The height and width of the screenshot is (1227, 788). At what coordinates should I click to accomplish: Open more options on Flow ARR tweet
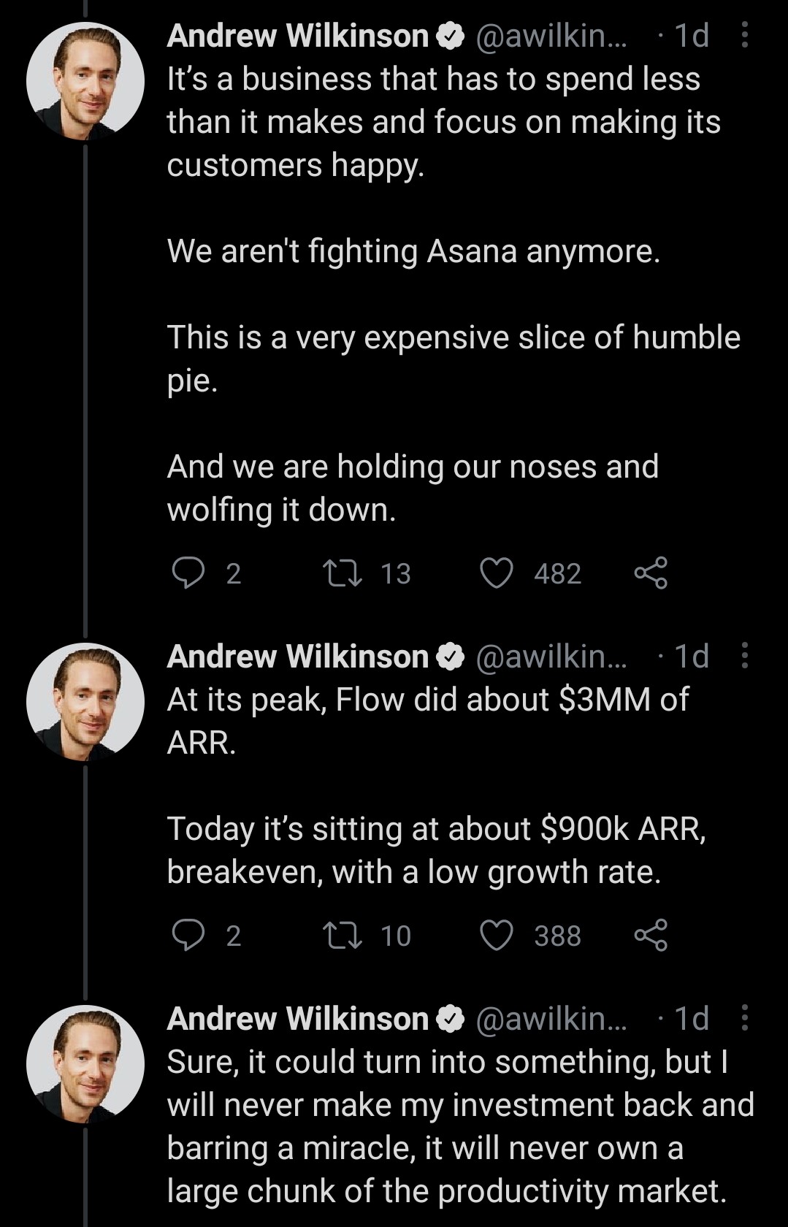pos(744,656)
